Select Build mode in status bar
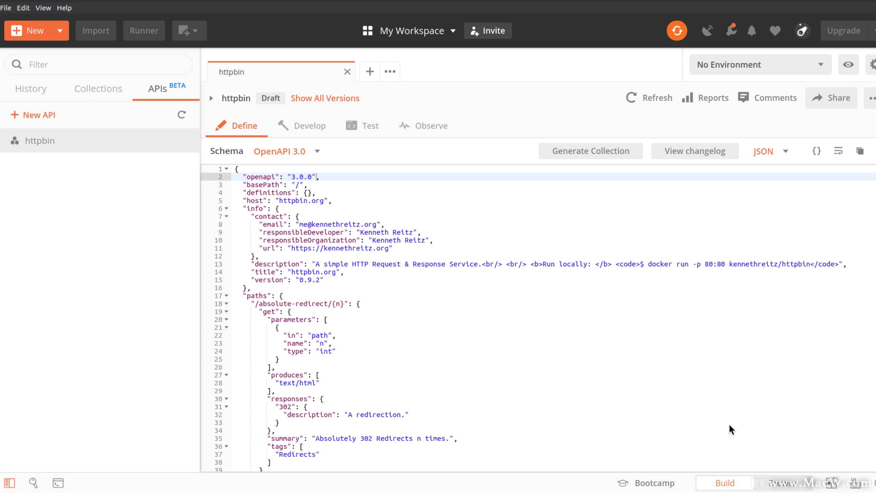876x493 pixels. point(725,483)
